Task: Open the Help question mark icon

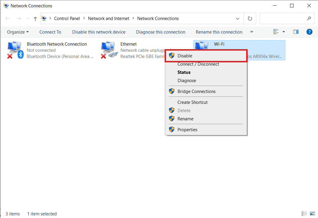Action: [309, 32]
